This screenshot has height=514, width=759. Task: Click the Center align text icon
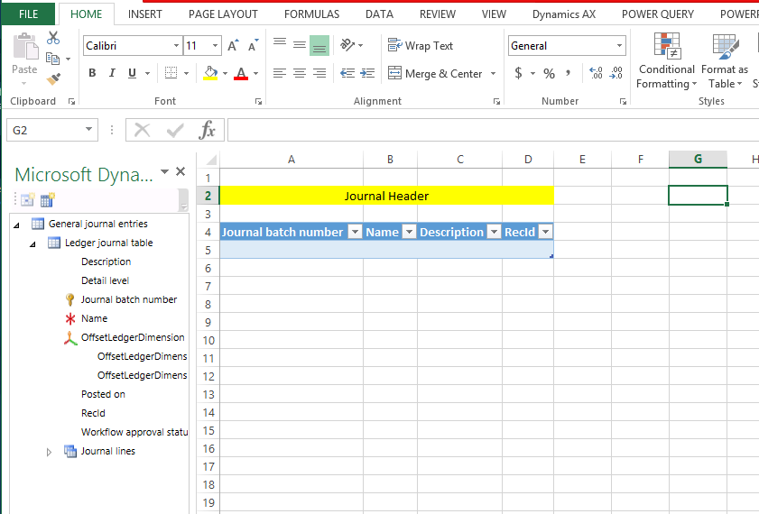click(300, 74)
